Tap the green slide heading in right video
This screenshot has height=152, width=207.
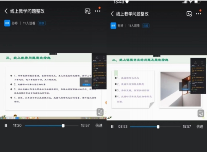pos(140,60)
